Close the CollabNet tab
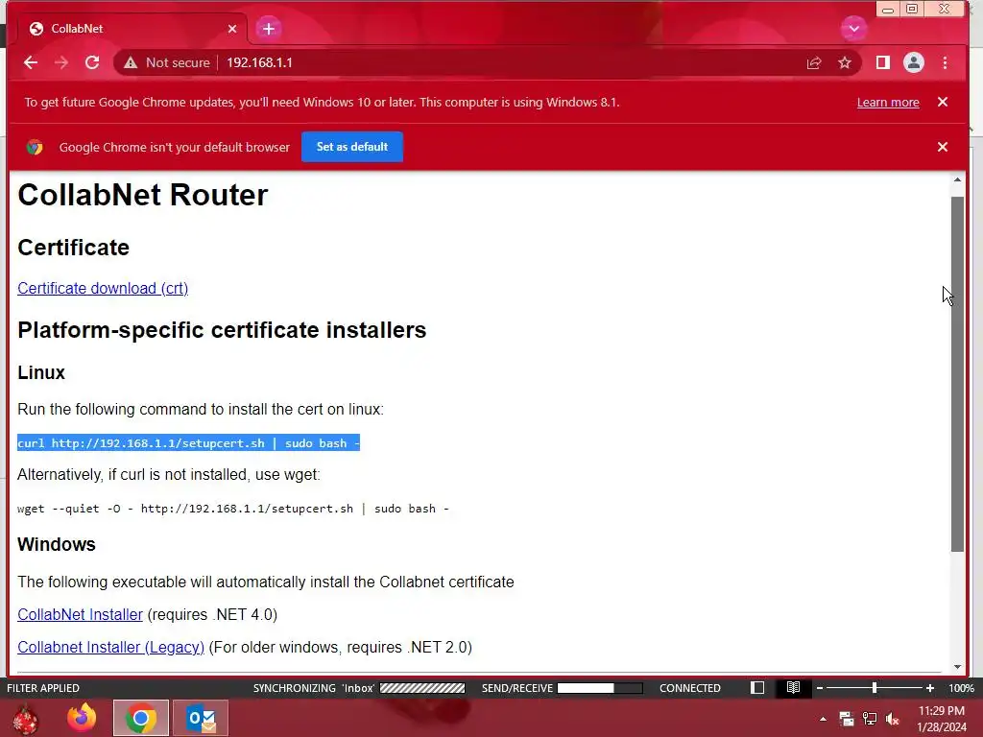The height and width of the screenshot is (737, 983). (232, 29)
